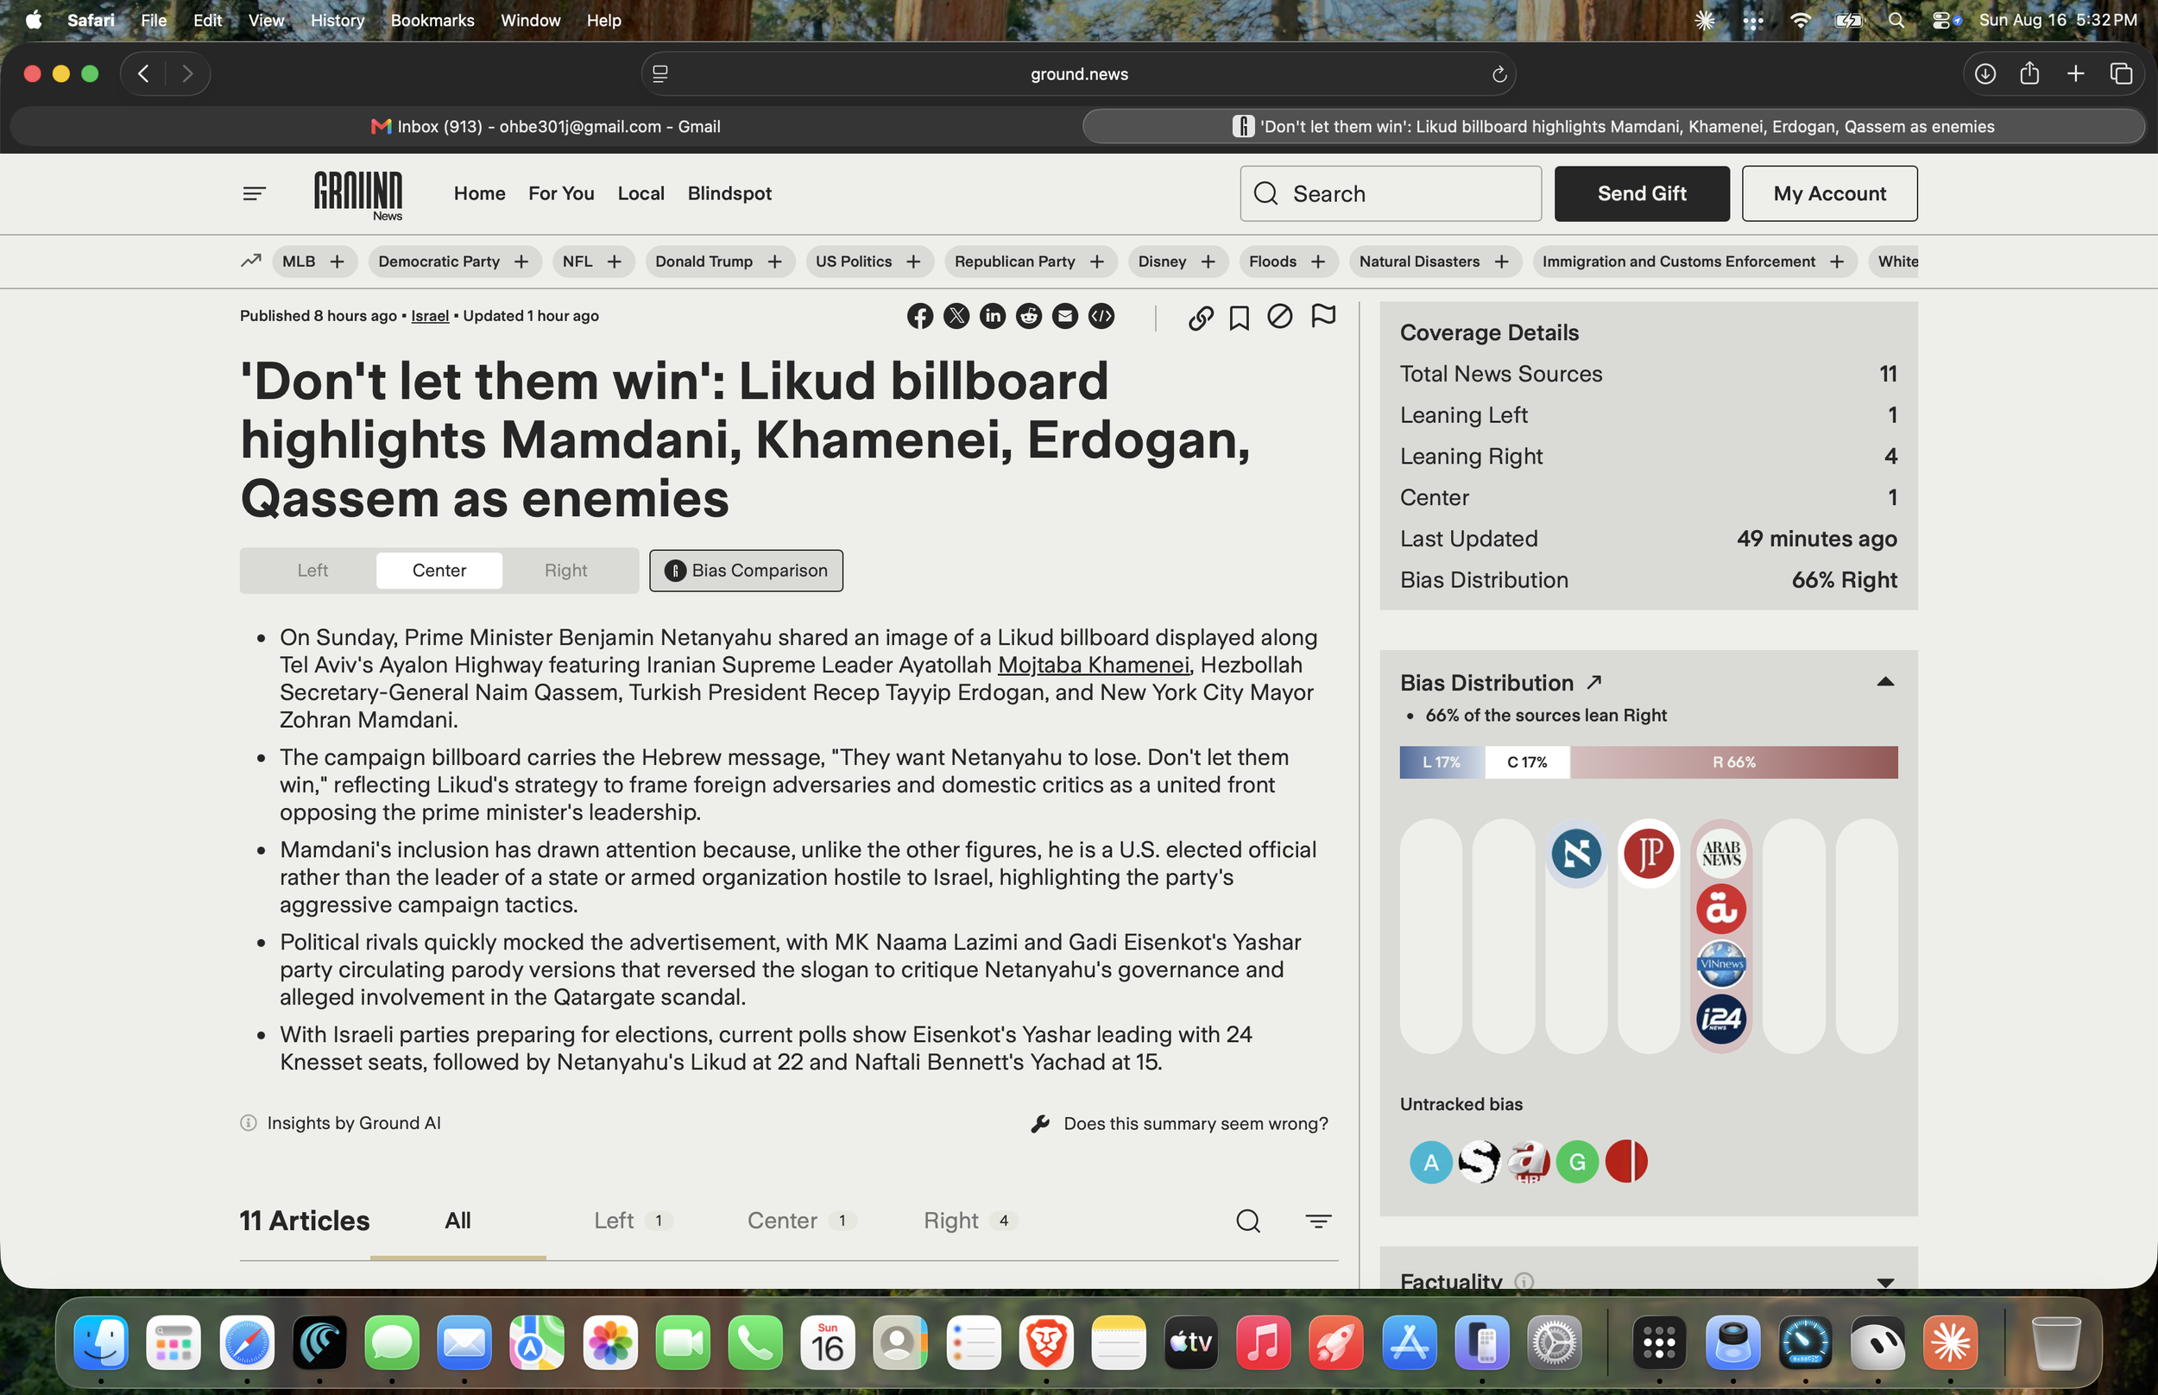Follow the Donald Trump topic

pyautogui.click(x=774, y=262)
